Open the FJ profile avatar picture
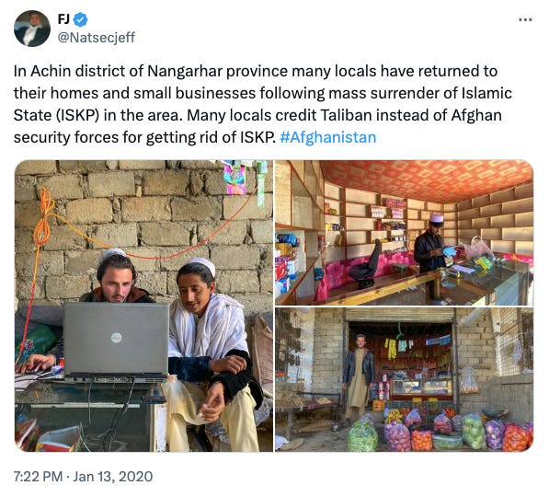Viewport: 549px width, 497px height. [x=32, y=29]
